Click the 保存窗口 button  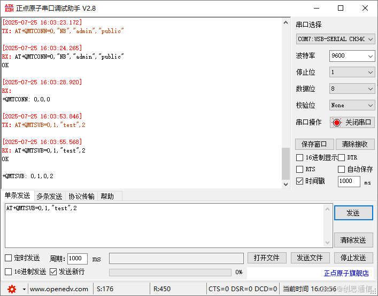[314, 145]
